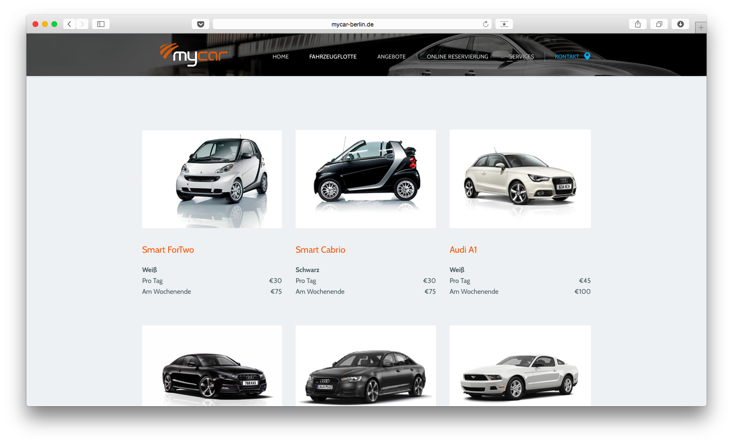
Task: Open the FAHRZEUGFLOTTE menu item
Action: [333, 57]
